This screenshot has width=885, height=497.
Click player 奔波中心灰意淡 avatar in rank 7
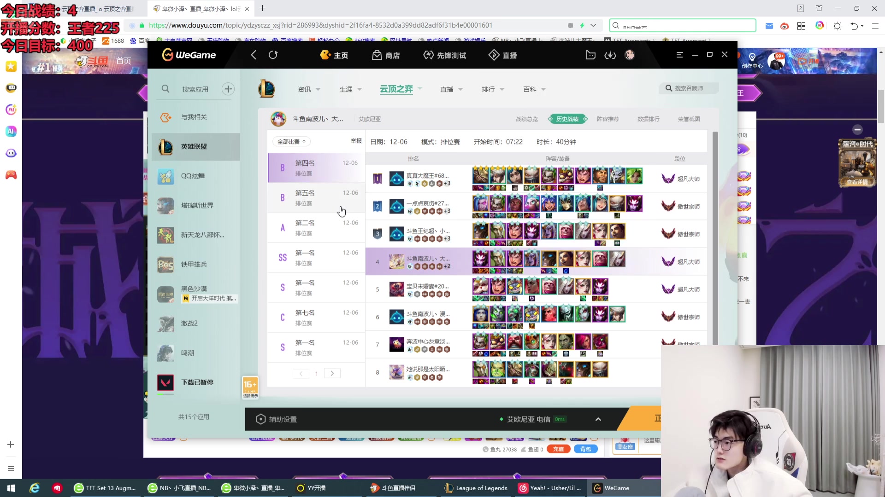tap(396, 344)
